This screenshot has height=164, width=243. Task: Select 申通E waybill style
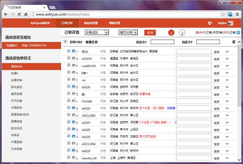[x=14, y=73]
